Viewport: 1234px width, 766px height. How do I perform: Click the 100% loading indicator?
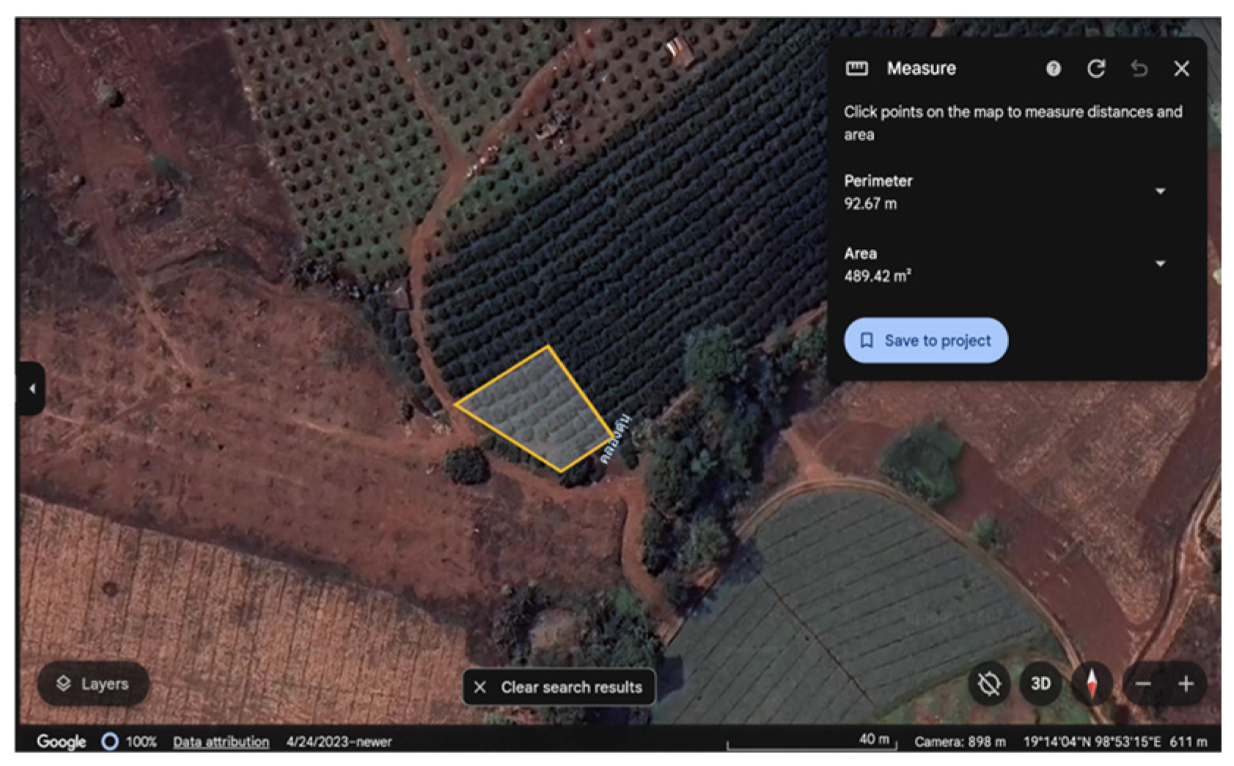coord(129,742)
